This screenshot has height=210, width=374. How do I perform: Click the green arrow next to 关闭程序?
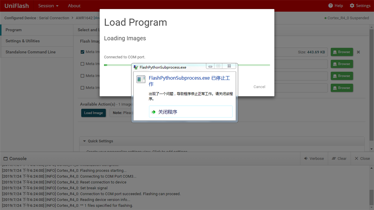[x=154, y=112]
